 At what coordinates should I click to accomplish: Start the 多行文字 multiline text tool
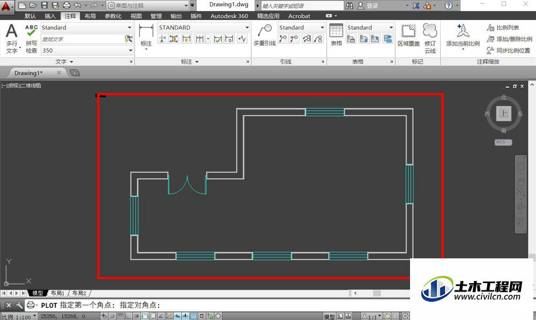tap(12, 38)
